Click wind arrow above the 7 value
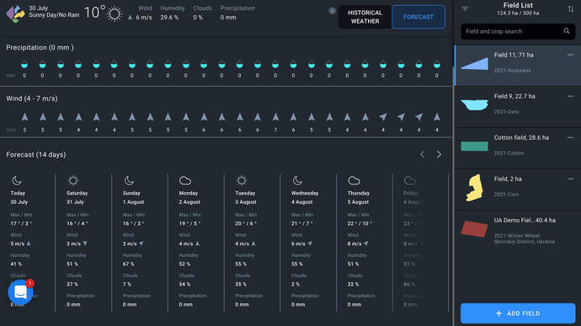This screenshot has width=581, height=326. click(275, 117)
